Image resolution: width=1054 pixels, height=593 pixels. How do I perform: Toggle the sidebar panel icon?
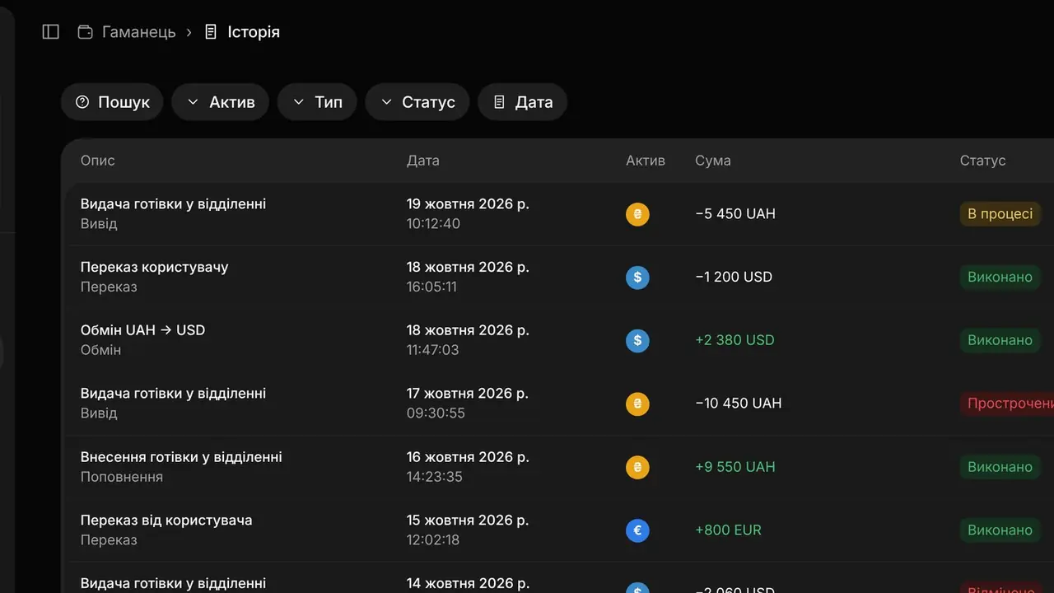pos(51,32)
